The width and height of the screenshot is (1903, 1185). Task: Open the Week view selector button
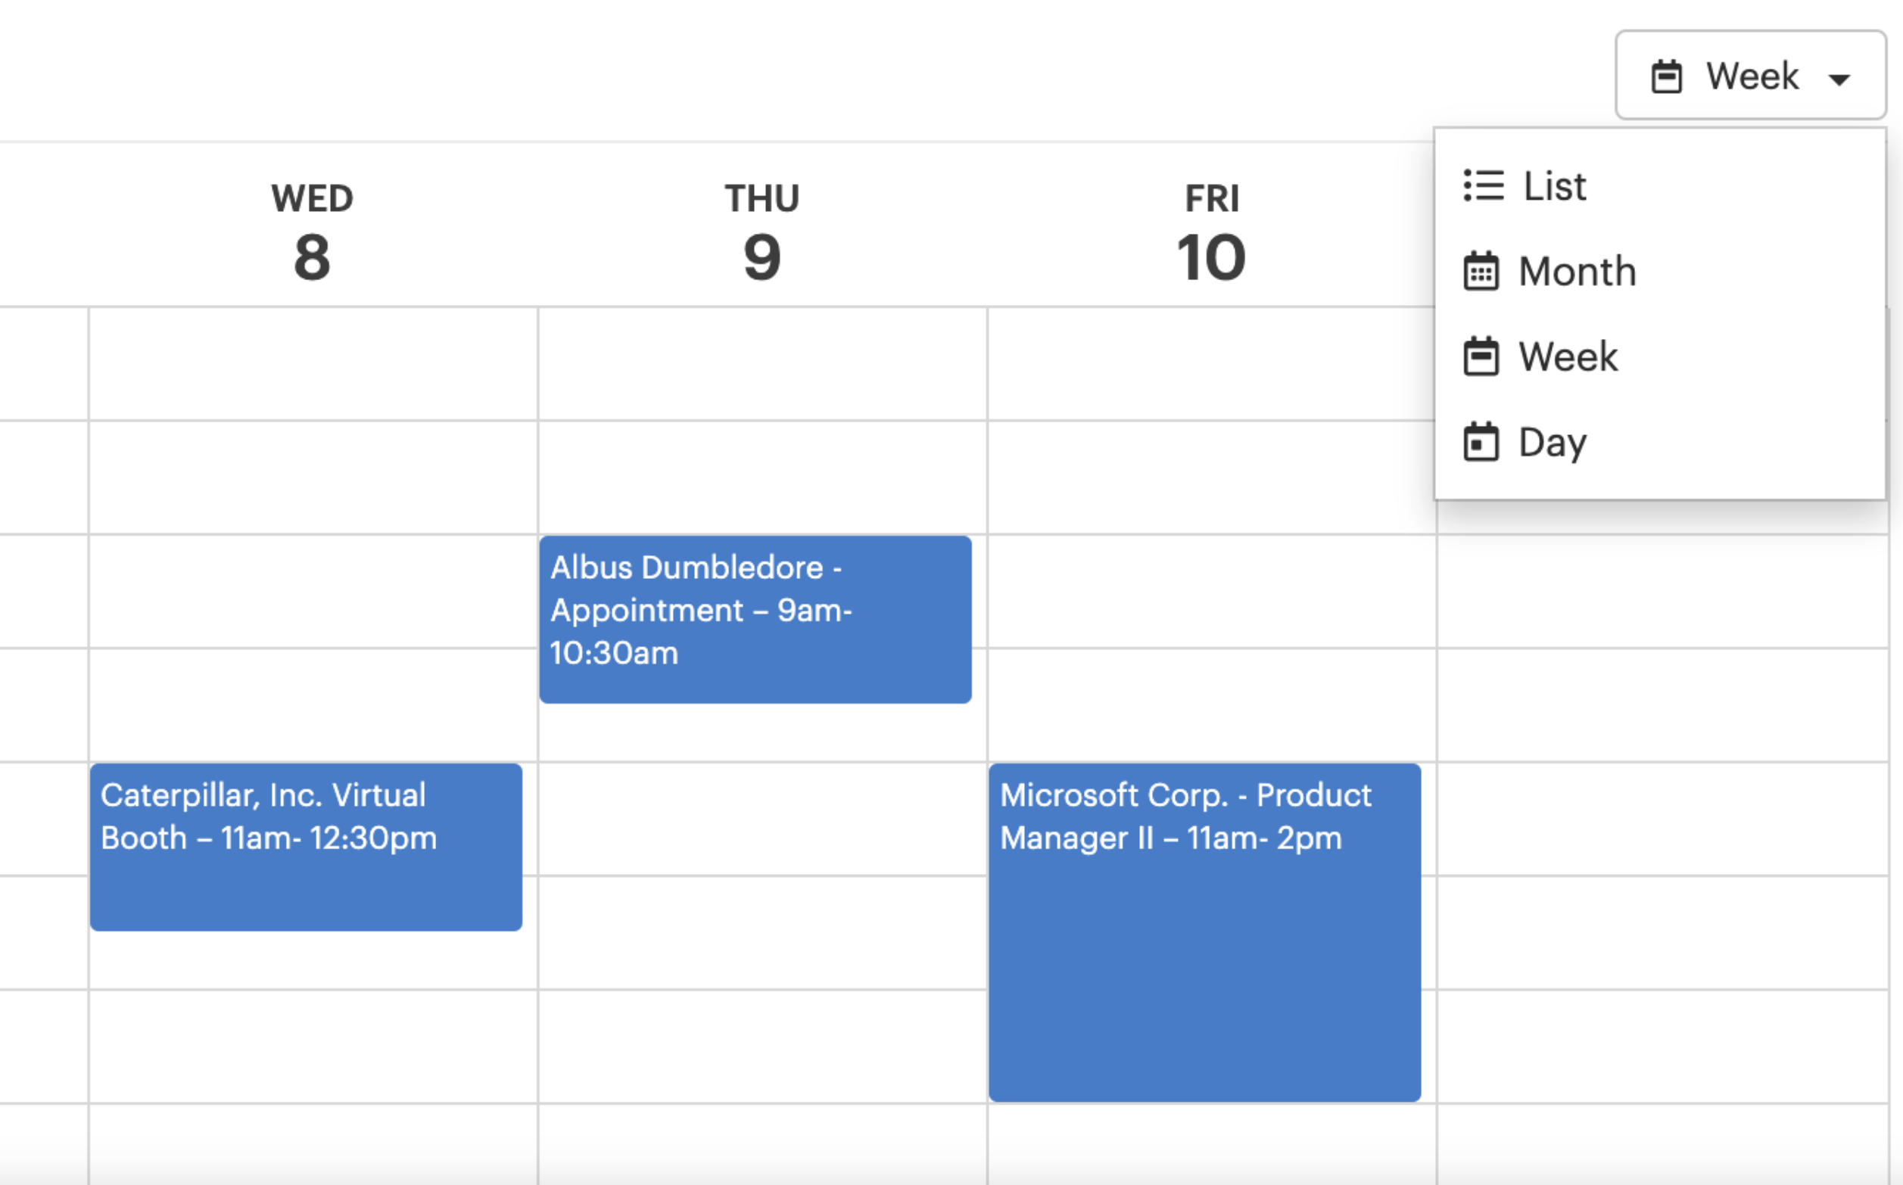coord(1750,75)
